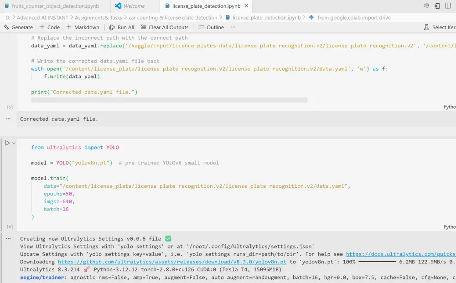The width and height of the screenshot is (456, 283).
Task: Click 'Ultralytics 8.3.214' output line
Action: coord(150,269)
